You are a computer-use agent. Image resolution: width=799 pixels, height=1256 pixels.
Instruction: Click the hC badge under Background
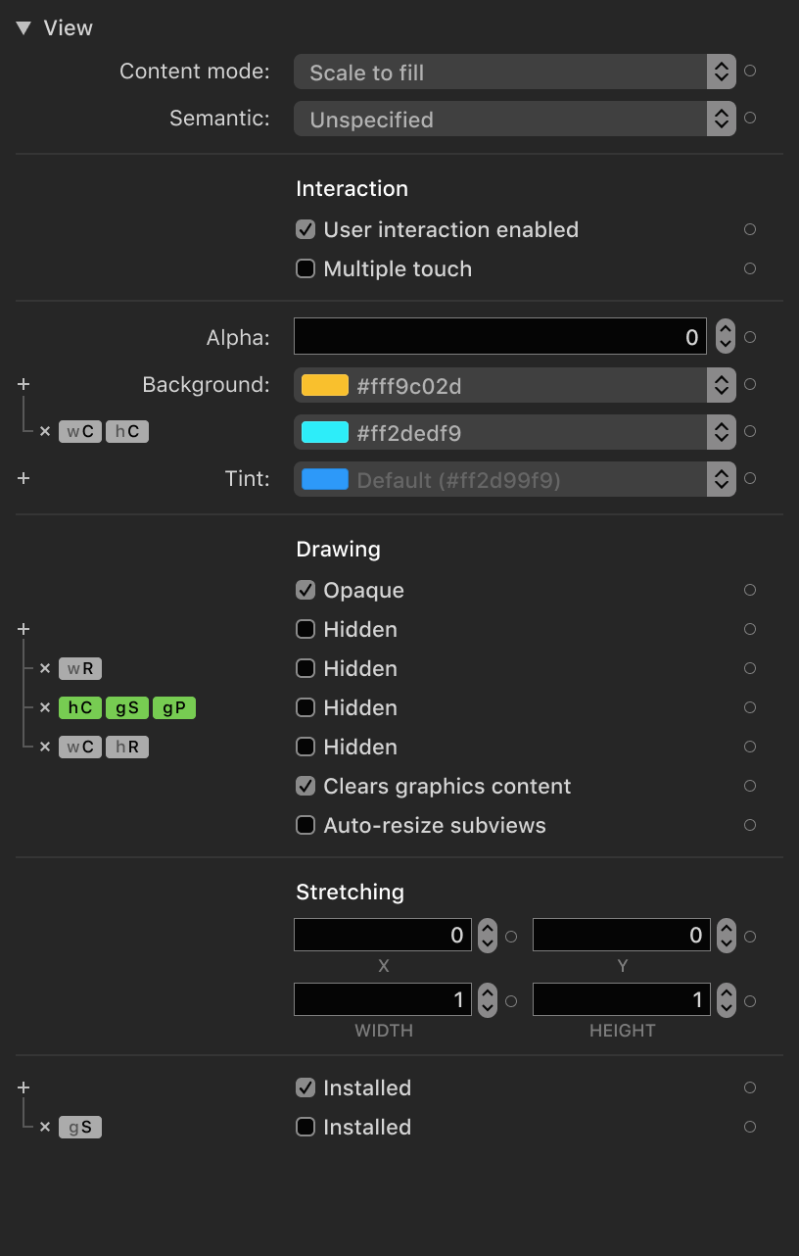point(126,431)
